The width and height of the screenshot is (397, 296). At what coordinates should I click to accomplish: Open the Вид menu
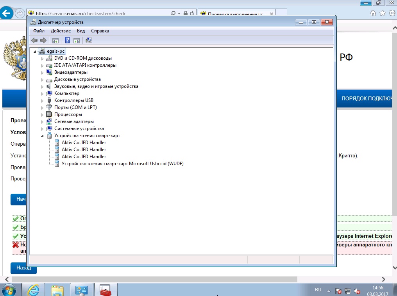pos(81,31)
